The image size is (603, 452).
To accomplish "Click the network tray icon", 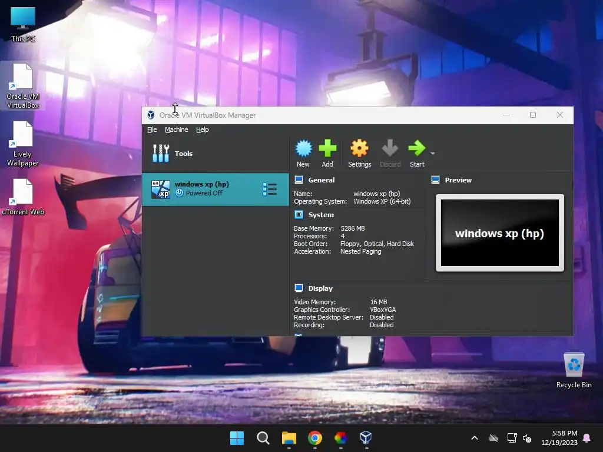I will 512,438.
